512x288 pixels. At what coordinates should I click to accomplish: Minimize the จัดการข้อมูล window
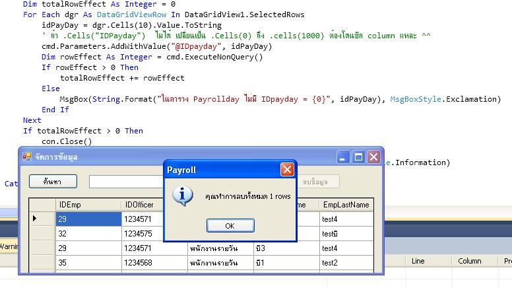click(x=342, y=157)
